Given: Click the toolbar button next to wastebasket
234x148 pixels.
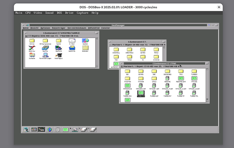Looking at the screenshot, I should tap(34, 129).
